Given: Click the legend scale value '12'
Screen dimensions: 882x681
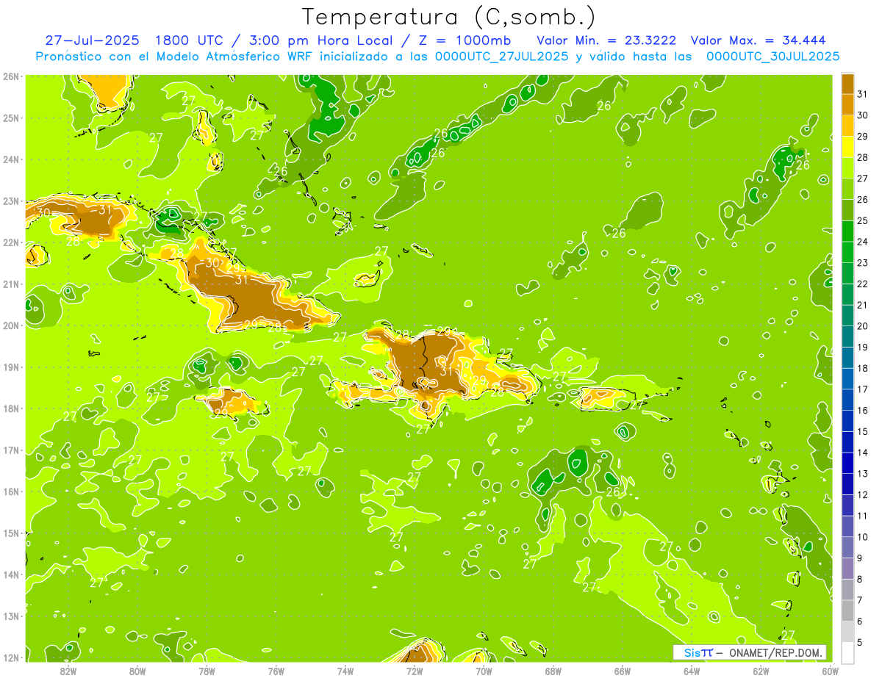Looking at the screenshot, I should pos(863,494).
